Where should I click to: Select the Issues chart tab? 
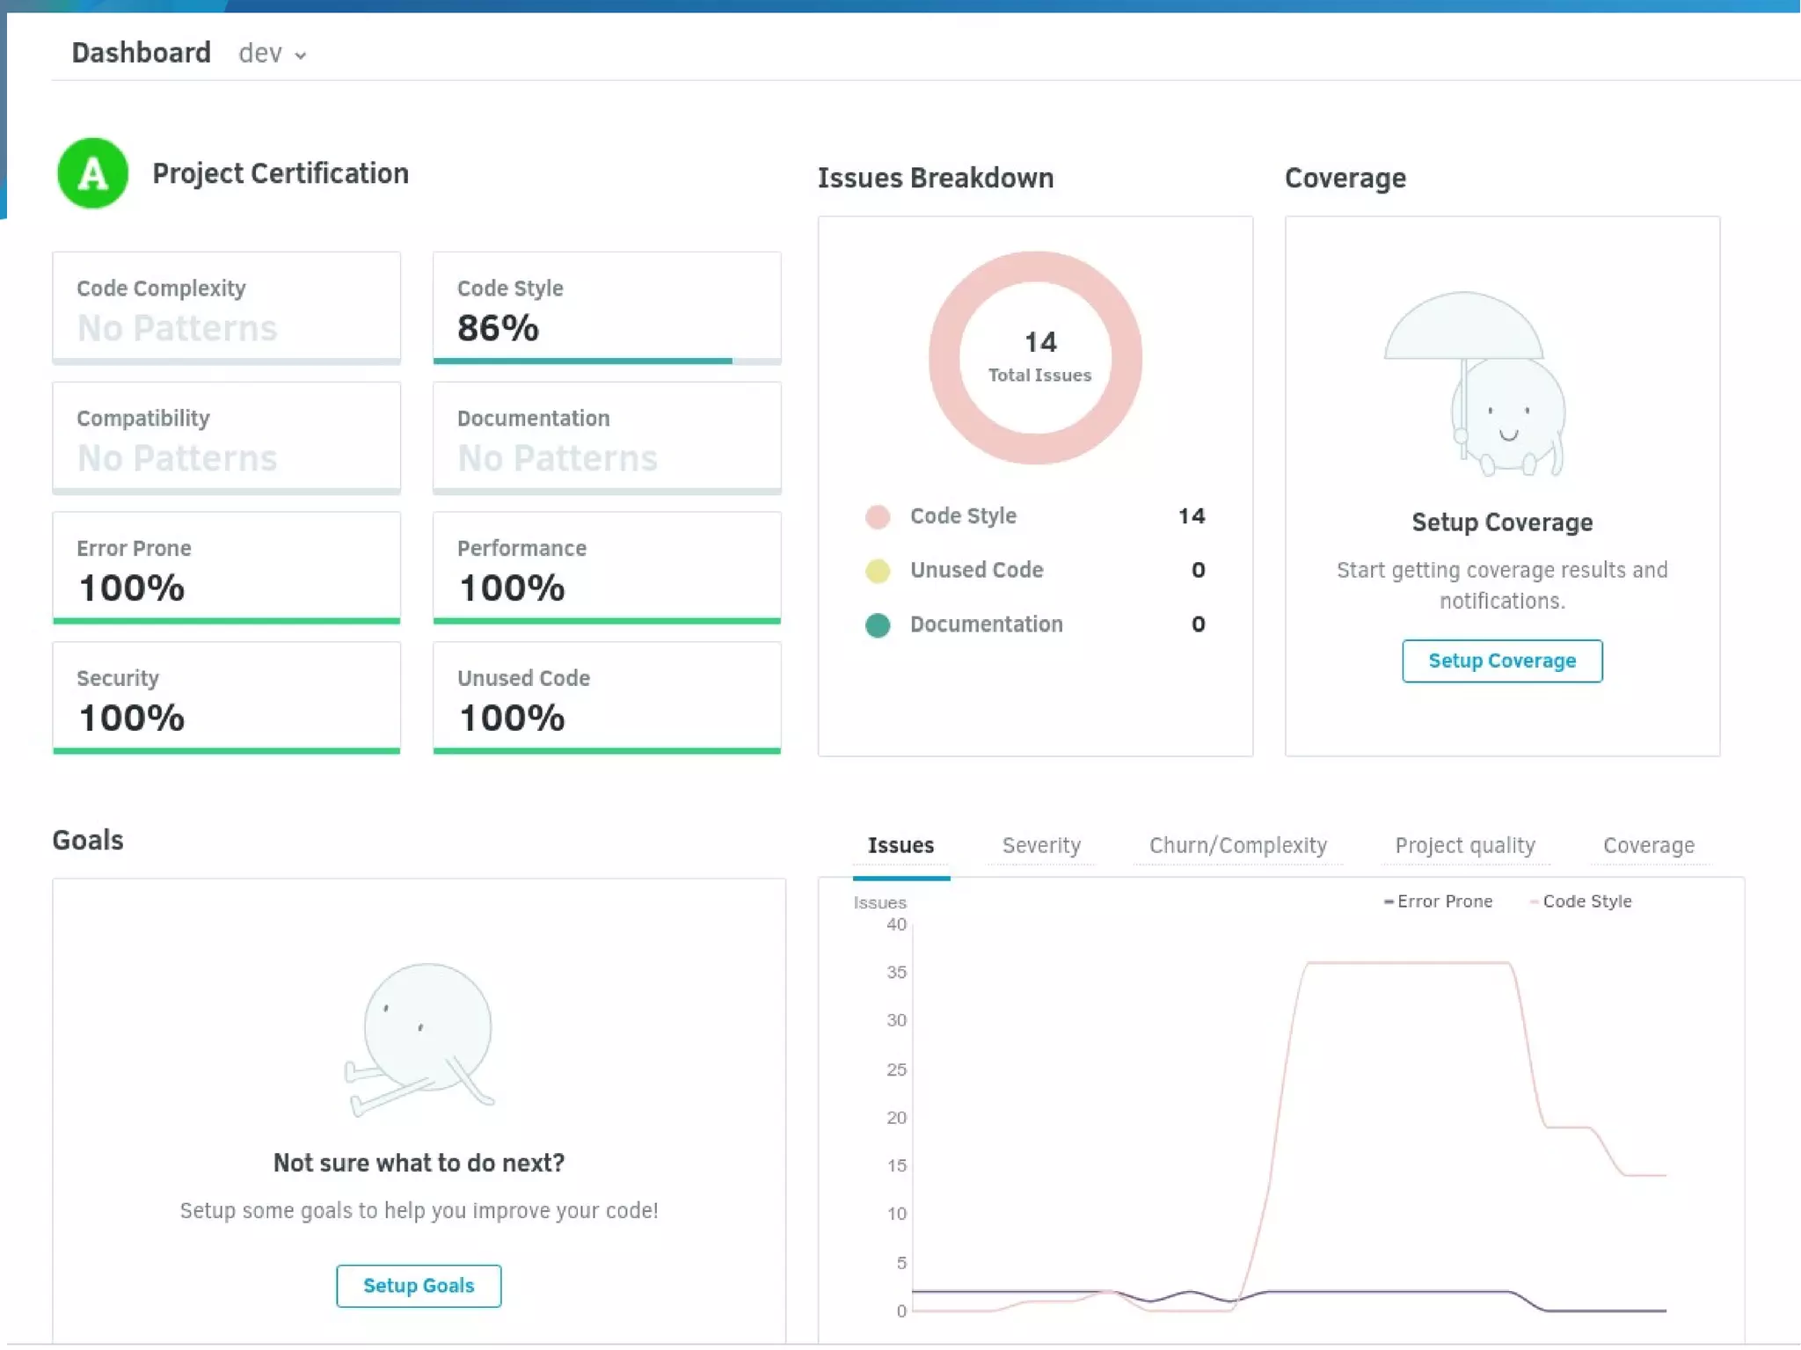[x=900, y=845]
